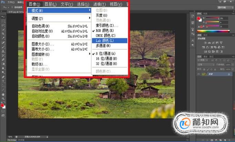
Task: Add a Curves adjustment
Action: pos(213,43)
